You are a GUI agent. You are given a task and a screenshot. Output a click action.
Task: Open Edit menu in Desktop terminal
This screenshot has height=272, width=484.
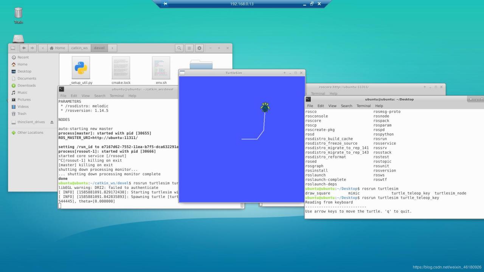(x=321, y=106)
